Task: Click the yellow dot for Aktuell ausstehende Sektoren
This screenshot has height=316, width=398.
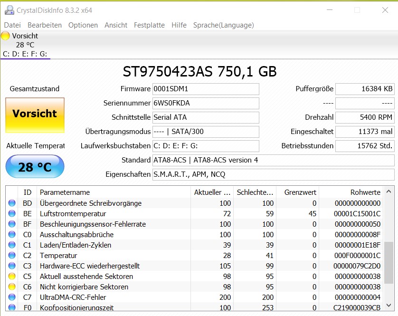Action: pyautogui.click(x=12, y=276)
